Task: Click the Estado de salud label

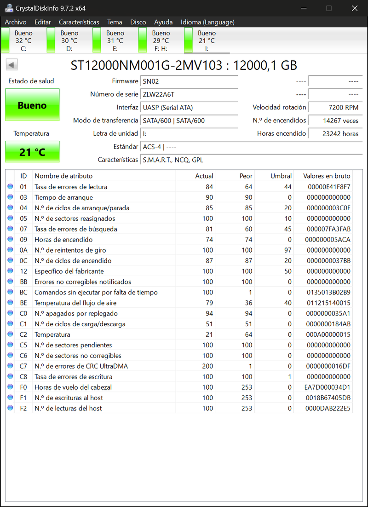Action: click(31, 81)
